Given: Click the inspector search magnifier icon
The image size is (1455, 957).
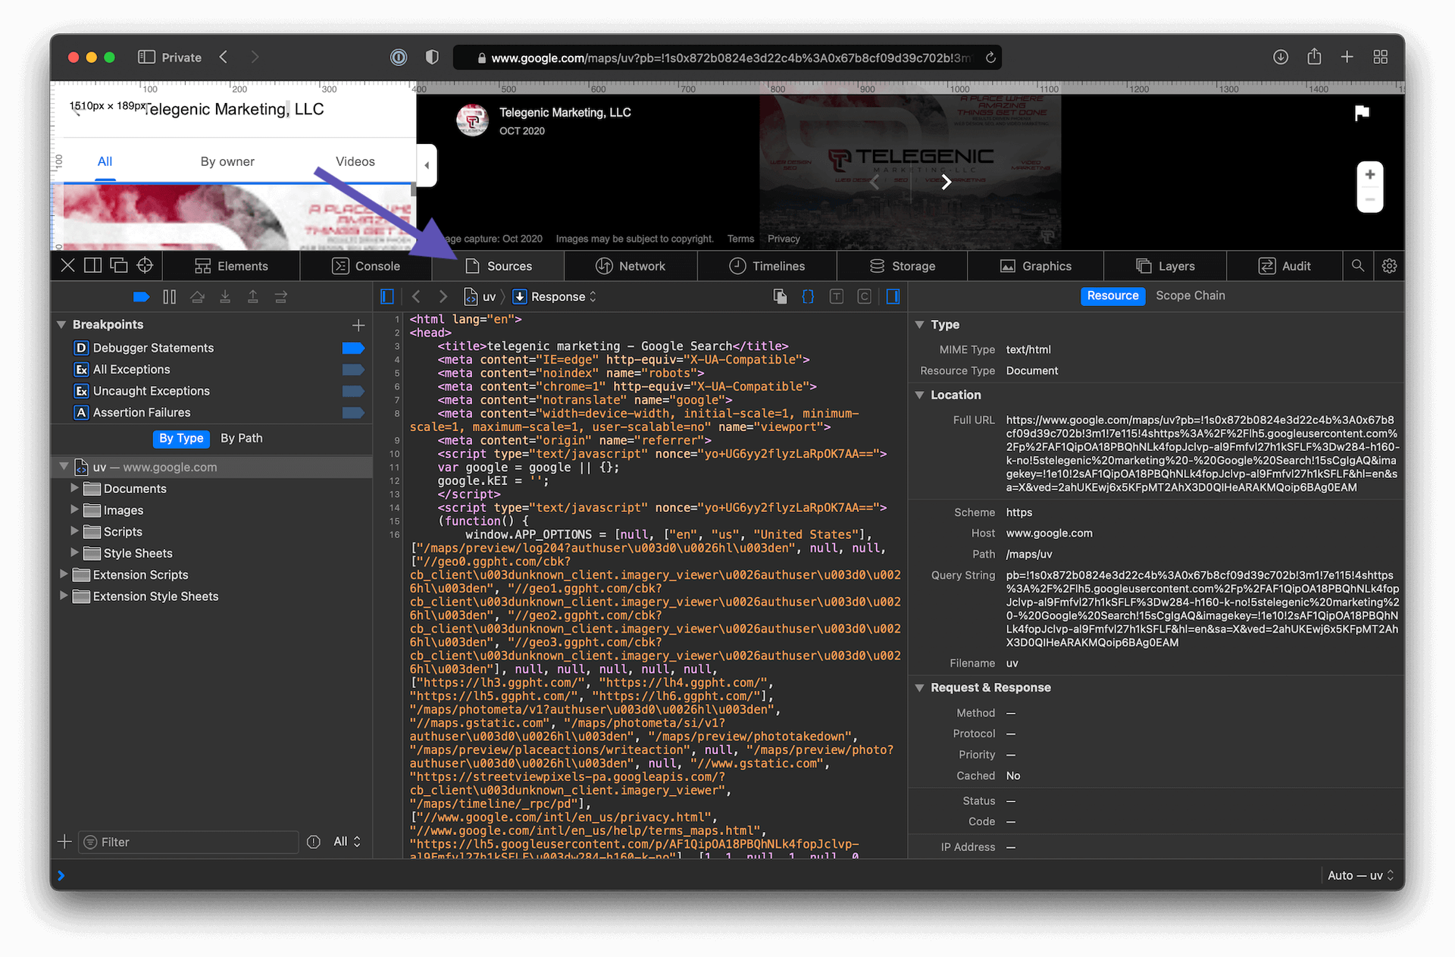Looking at the screenshot, I should 1357,266.
